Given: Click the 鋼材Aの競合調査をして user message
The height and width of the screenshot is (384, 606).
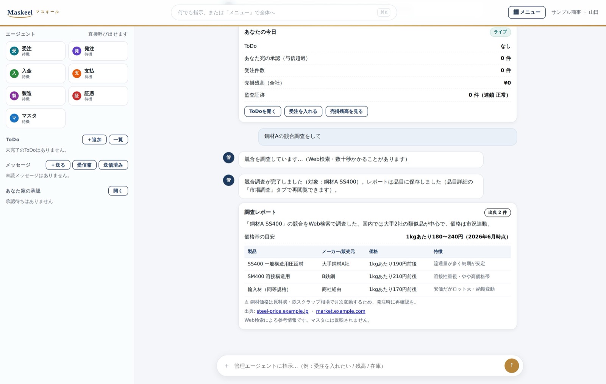Looking at the screenshot, I should (x=387, y=136).
